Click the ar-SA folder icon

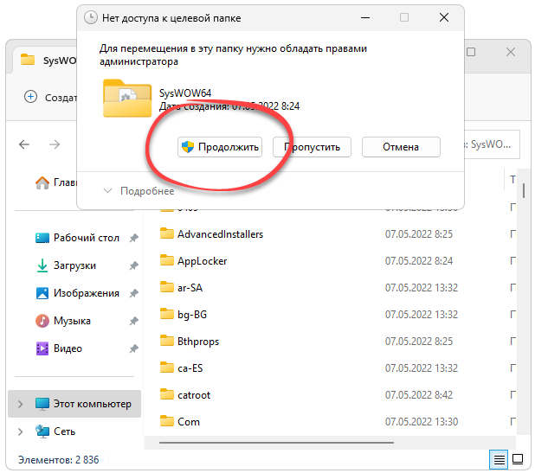[167, 287]
